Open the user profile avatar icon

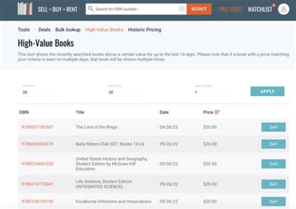[x=284, y=9]
